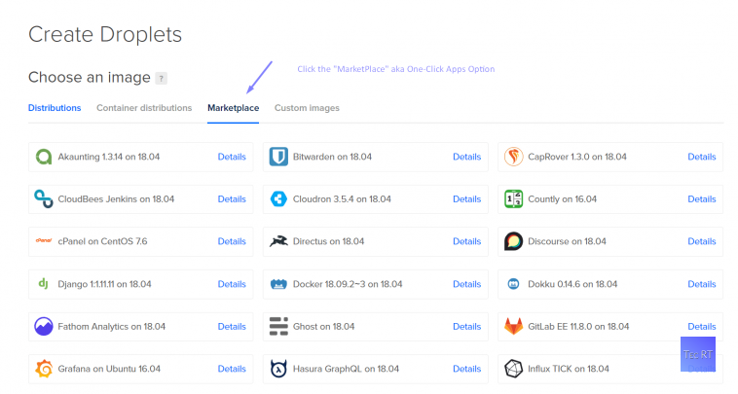The width and height of the screenshot is (738, 394).
Task: View Details for Directus on 18.04
Action: pos(467,241)
